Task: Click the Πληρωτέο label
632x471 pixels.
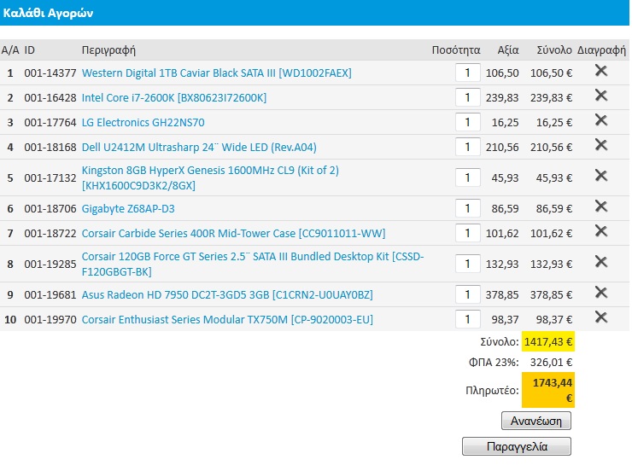Action: pyautogui.click(x=492, y=391)
